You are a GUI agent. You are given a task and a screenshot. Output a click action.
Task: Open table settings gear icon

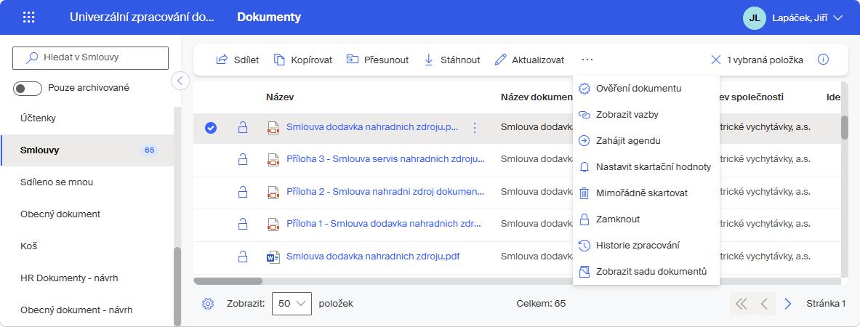pyautogui.click(x=207, y=304)
